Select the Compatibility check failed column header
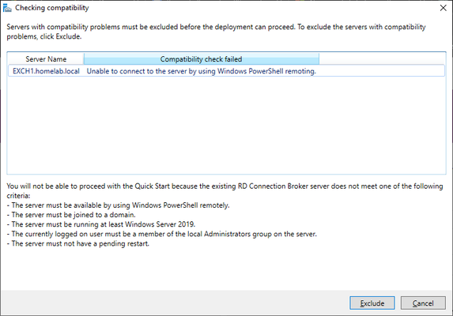Viewport: 453px width, 316px height. pyautogui.click(x=202, y=59)
